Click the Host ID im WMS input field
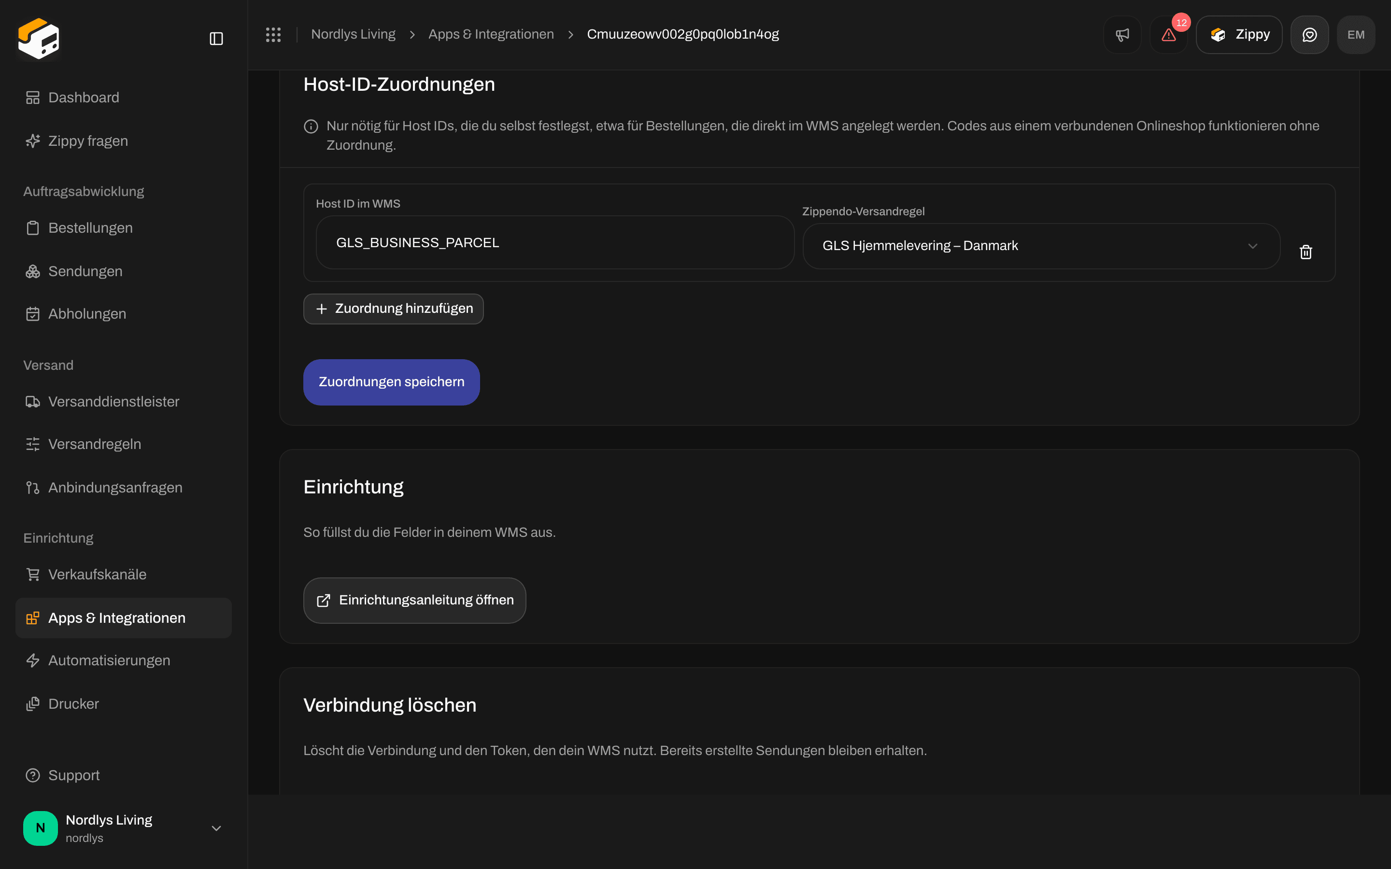1391x869 pixels. click(x=554, y=242)
